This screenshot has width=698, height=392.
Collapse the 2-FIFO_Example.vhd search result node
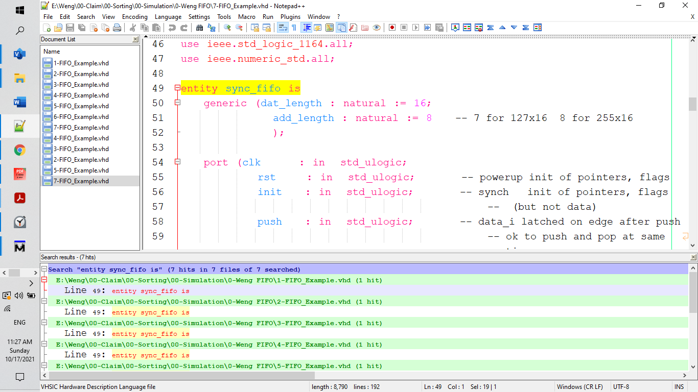click(44, 302)
